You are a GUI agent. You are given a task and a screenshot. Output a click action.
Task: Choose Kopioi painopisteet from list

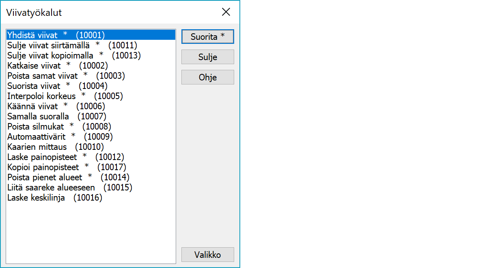67,167
